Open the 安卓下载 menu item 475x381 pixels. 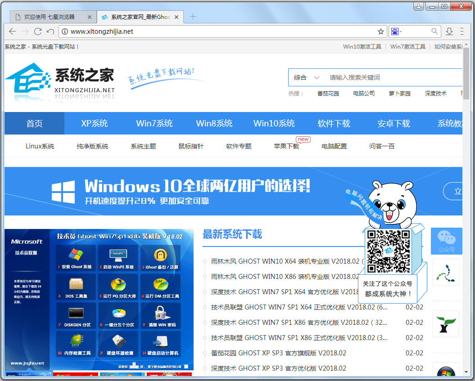[x=394, y=123]
